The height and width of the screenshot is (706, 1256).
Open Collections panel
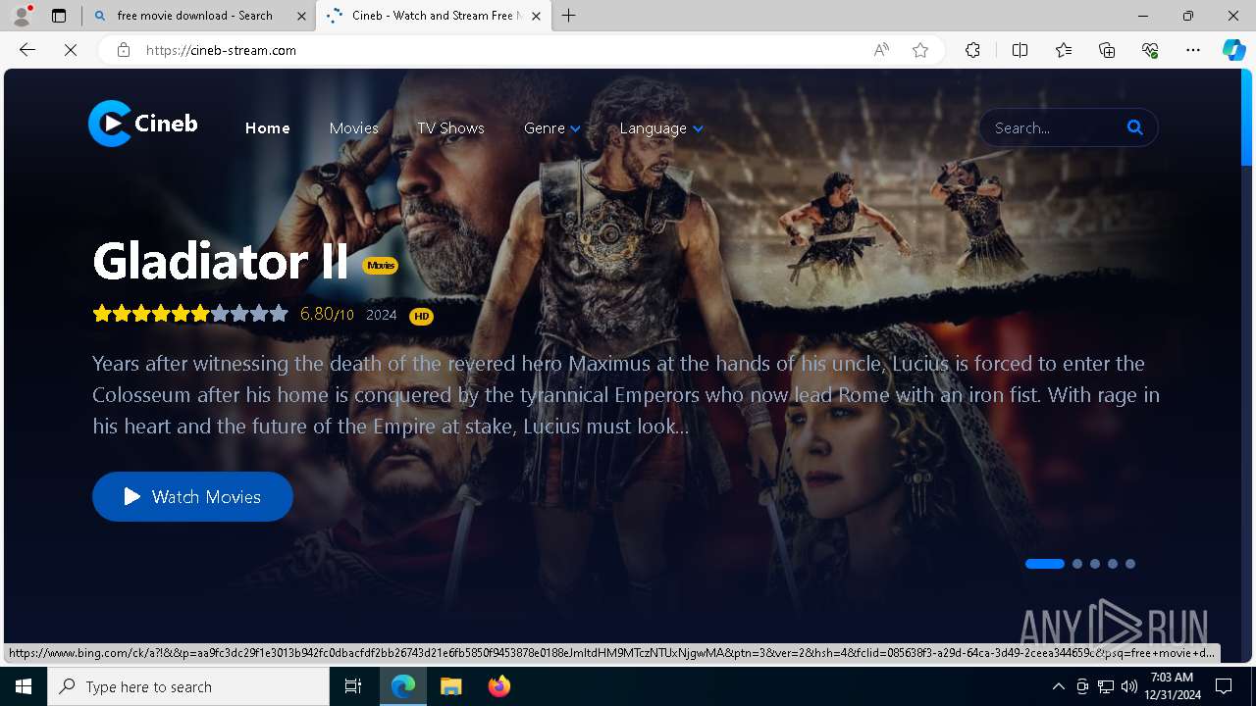point(1107,50)
